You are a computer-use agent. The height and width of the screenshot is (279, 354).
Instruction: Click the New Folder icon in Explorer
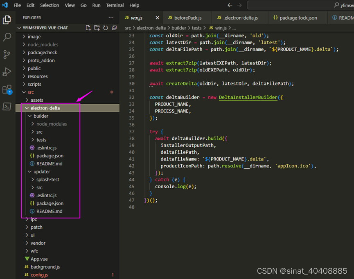click(x=97, y=28)
